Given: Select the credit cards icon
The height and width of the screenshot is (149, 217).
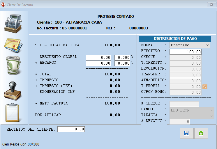Looking at the screenshot, I should pyautogui.click(x=13, y=45).
